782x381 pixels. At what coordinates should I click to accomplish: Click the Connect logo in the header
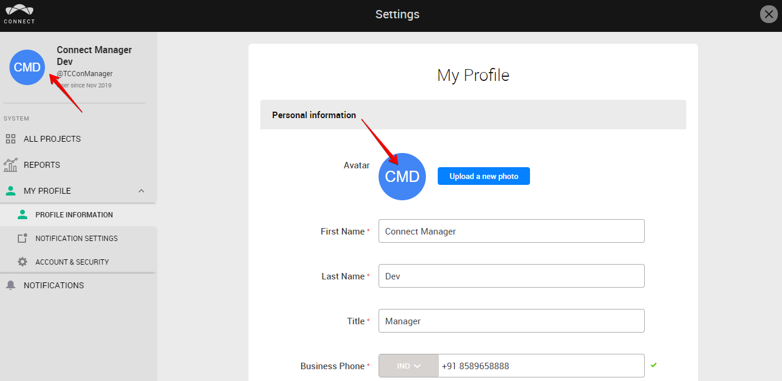click(20, 14)
